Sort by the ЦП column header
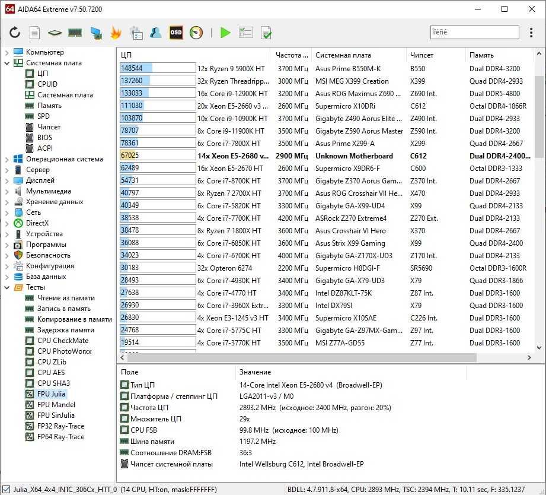 [194, 55]
